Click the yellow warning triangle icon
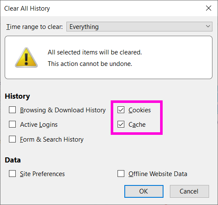This screenshot has width=218, height=205. [26, 57]
